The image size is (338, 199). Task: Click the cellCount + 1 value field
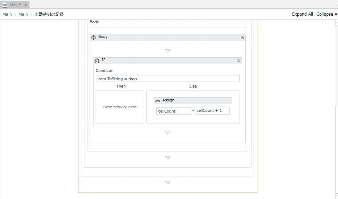point(212,110)
